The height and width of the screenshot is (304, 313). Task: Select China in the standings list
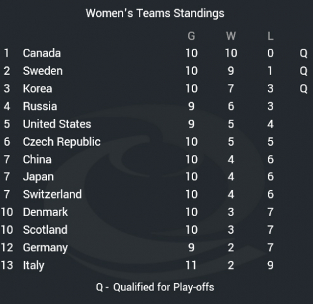(37, 159)
